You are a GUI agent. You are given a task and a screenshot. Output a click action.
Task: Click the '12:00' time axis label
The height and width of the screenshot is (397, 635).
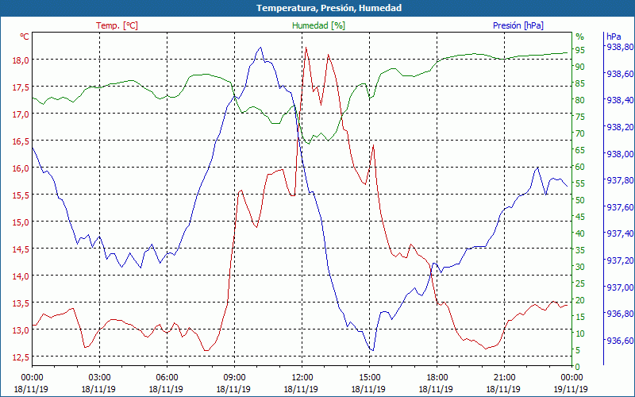[302, 378]
